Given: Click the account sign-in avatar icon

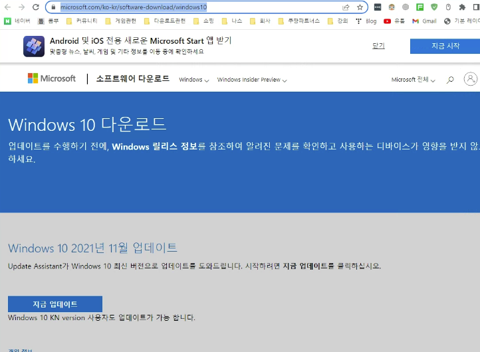Looking at the screenshot, I should (471, 79).
